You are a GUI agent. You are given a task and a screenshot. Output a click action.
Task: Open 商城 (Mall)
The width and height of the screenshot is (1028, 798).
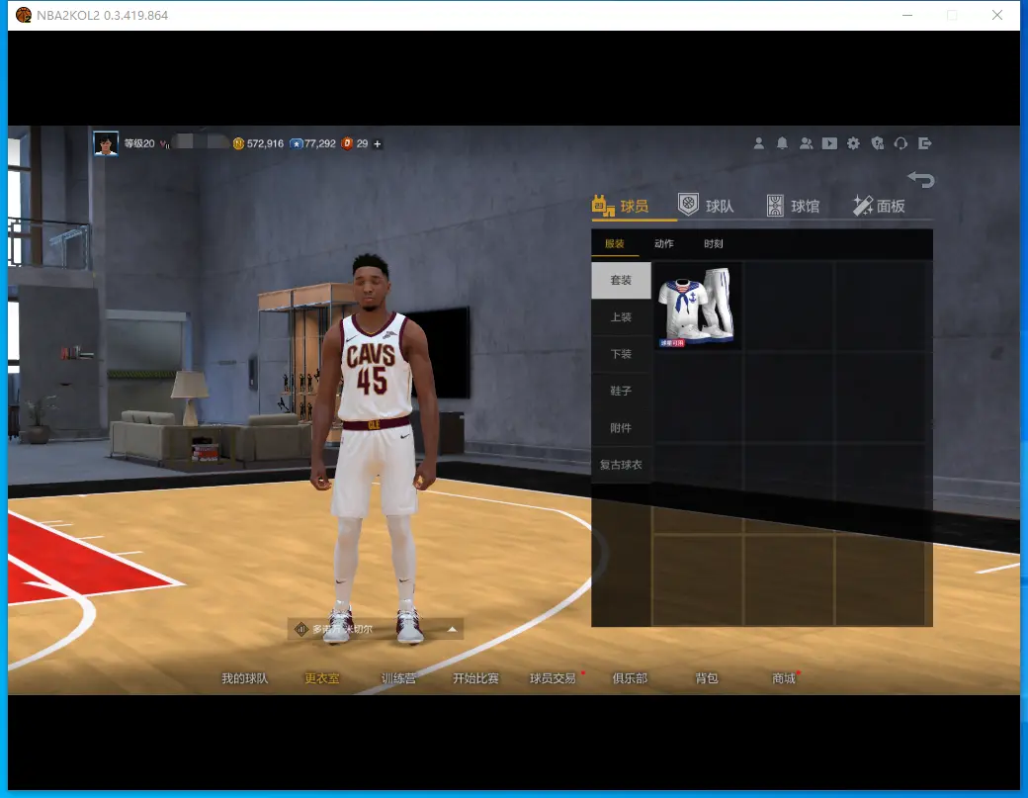point(784,678)
